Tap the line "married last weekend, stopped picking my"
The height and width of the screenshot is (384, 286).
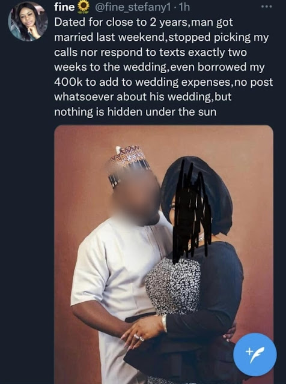tap(162, 37)
